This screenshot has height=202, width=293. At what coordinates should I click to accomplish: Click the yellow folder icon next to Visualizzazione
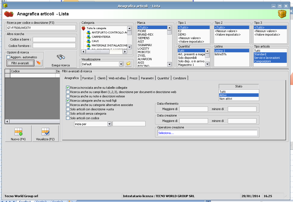pos(128,64)
